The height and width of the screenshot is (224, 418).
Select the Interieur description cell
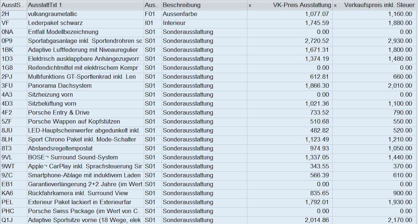click(x=205, y=23)
